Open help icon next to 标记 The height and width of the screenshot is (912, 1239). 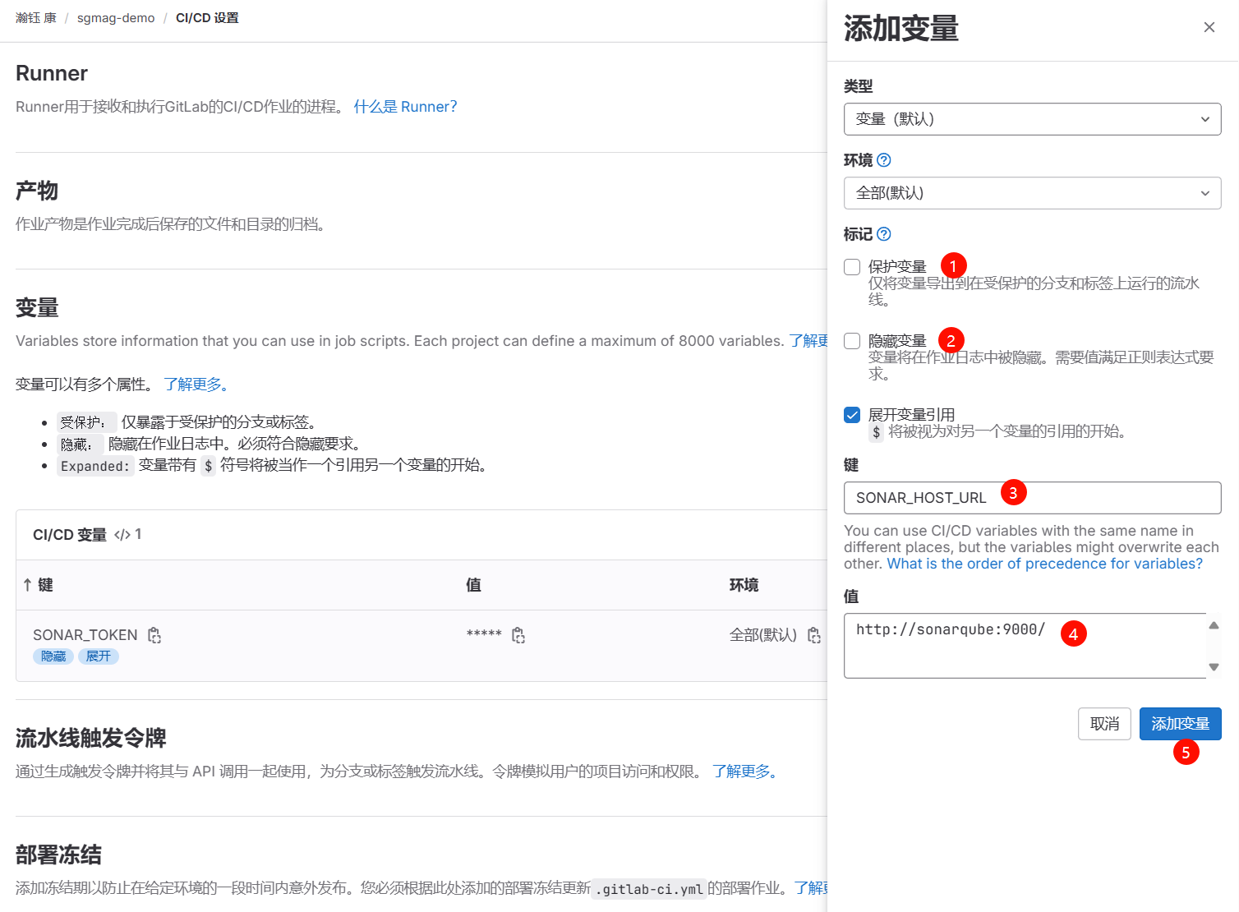(884, 234)
